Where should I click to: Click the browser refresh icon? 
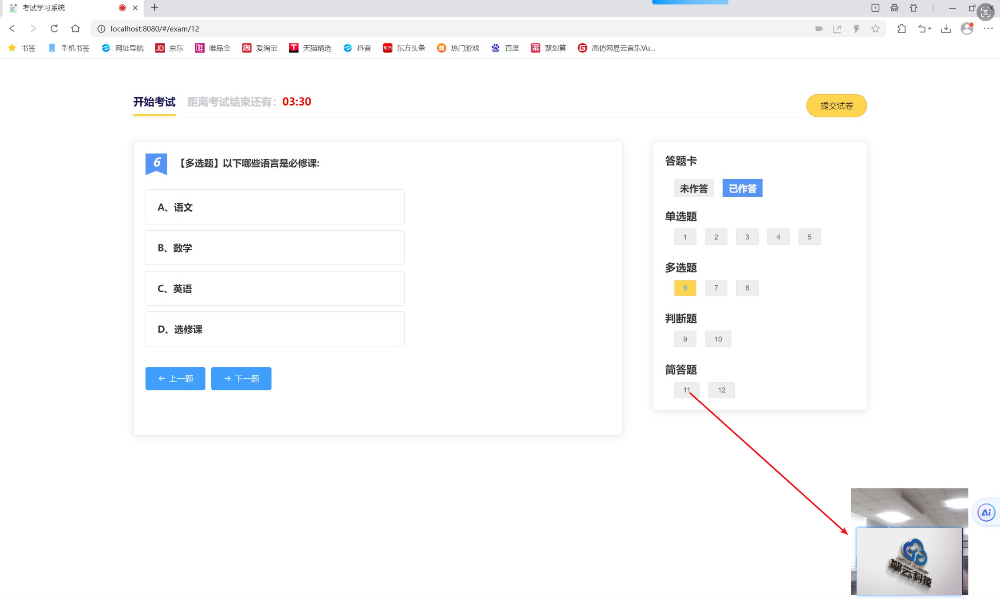[x=54, y=29]
